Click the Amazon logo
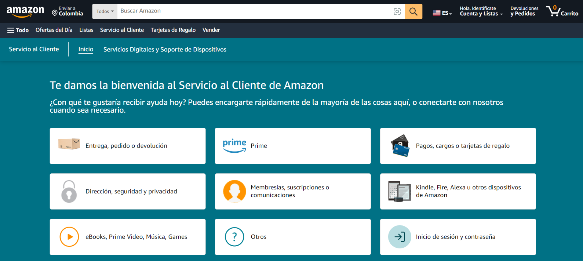This screenshot has width=583, height=261. (25, 11)
